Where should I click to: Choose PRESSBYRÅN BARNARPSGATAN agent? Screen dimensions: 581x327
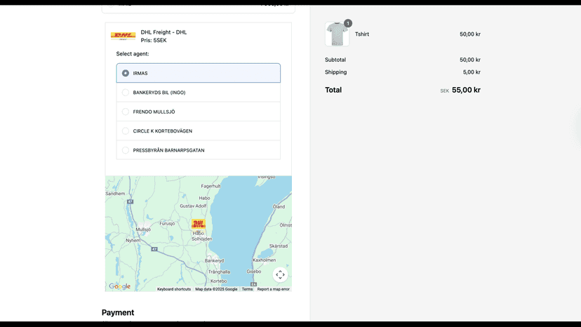199,150
